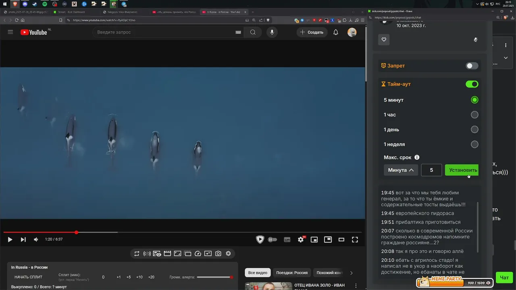
Task: Click the Создать create button
Action: pyautogui.click(x=312, y=32)
